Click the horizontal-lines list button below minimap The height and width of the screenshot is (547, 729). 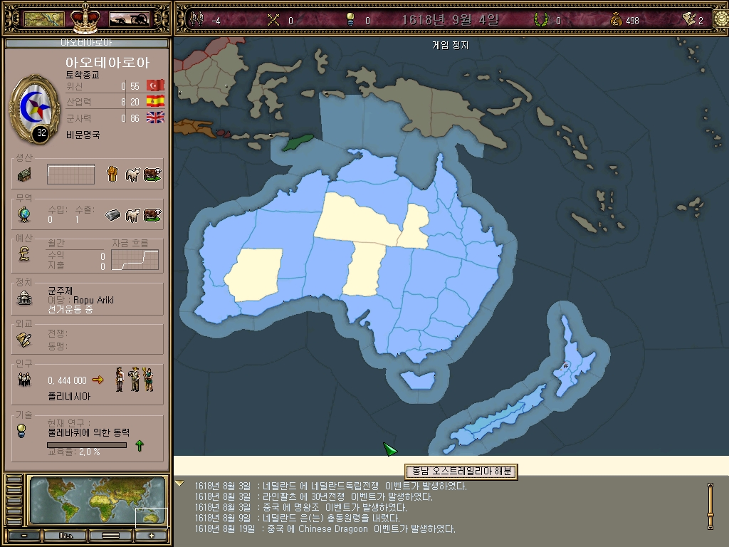110,536
